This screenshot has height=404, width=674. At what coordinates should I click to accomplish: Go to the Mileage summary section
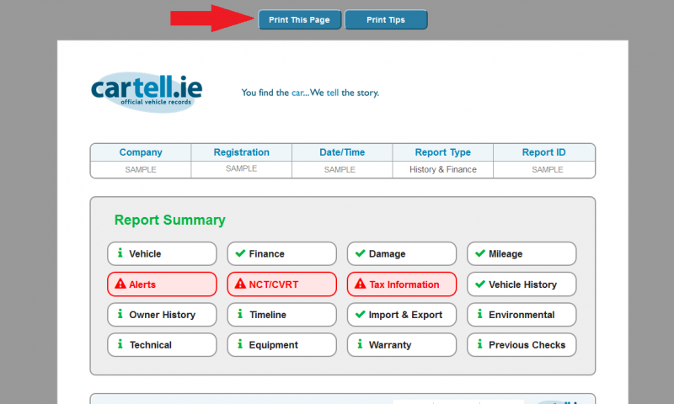click(522, 253)
